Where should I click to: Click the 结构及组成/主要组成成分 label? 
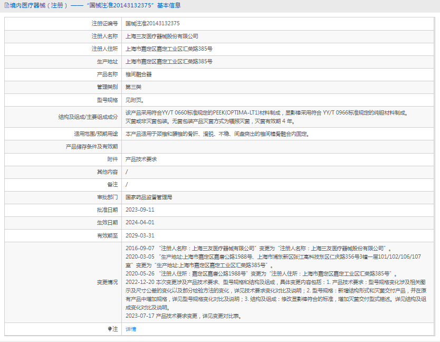(88, 117)
